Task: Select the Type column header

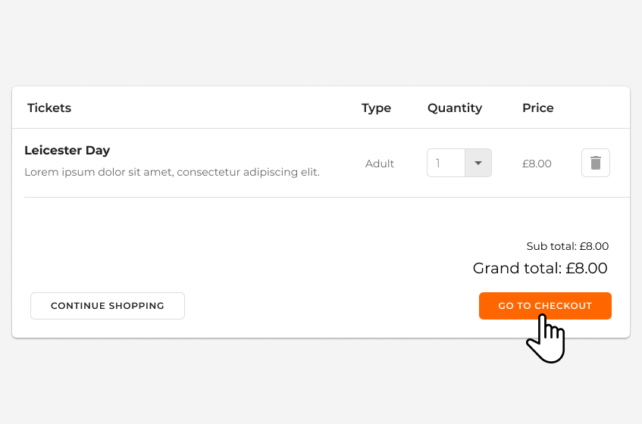Action: [376, 108]
